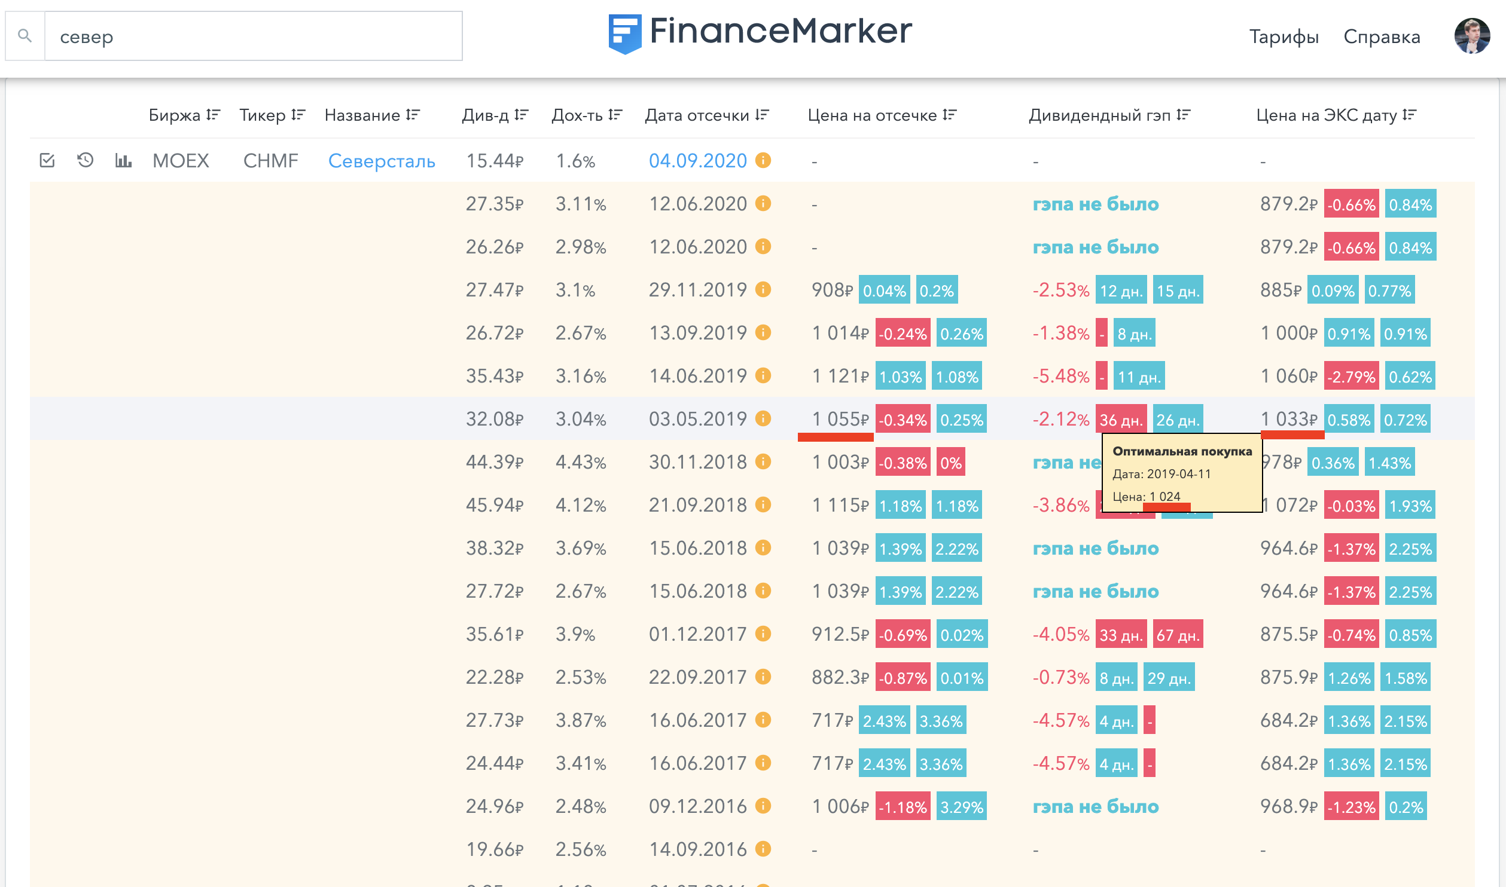This screenshot has height=887, width=1506.
Task: Focus the search field containing 'север'
Action: pyautogui.click(x=253, y=36)
